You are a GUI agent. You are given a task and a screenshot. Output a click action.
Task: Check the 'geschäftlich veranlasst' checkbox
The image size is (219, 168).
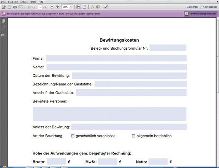tap(73, 136)
